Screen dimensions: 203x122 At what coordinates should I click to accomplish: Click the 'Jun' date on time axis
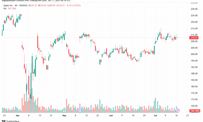pos(111,116)
